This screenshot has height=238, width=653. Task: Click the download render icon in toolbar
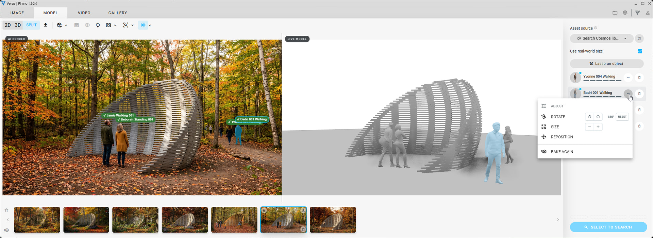pyautogui.click(x=46, y=25)
